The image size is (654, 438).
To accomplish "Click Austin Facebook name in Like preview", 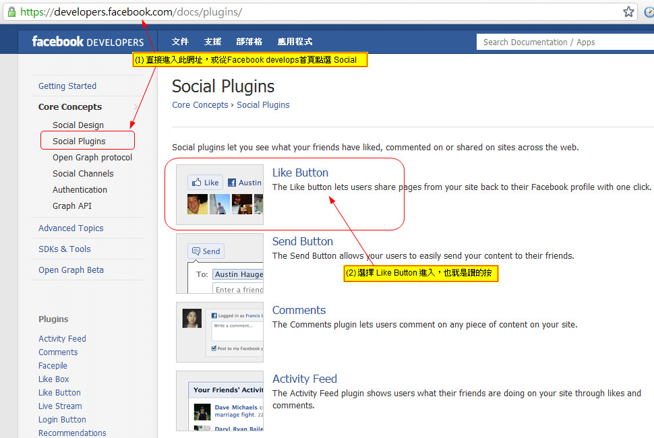I will [x=249, y=183].
